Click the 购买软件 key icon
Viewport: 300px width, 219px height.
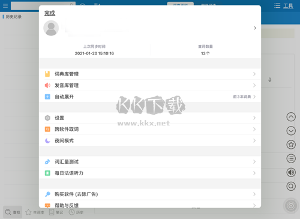point(47,194)
